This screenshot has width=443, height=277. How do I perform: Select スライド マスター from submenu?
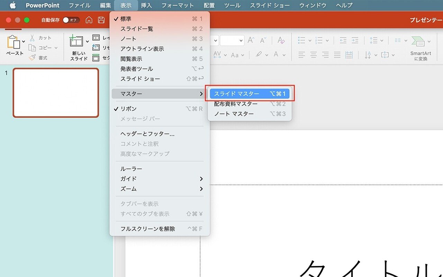coord(250,94)
